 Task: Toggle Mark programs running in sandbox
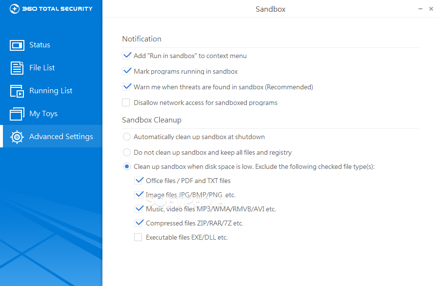tap(126, 71)
